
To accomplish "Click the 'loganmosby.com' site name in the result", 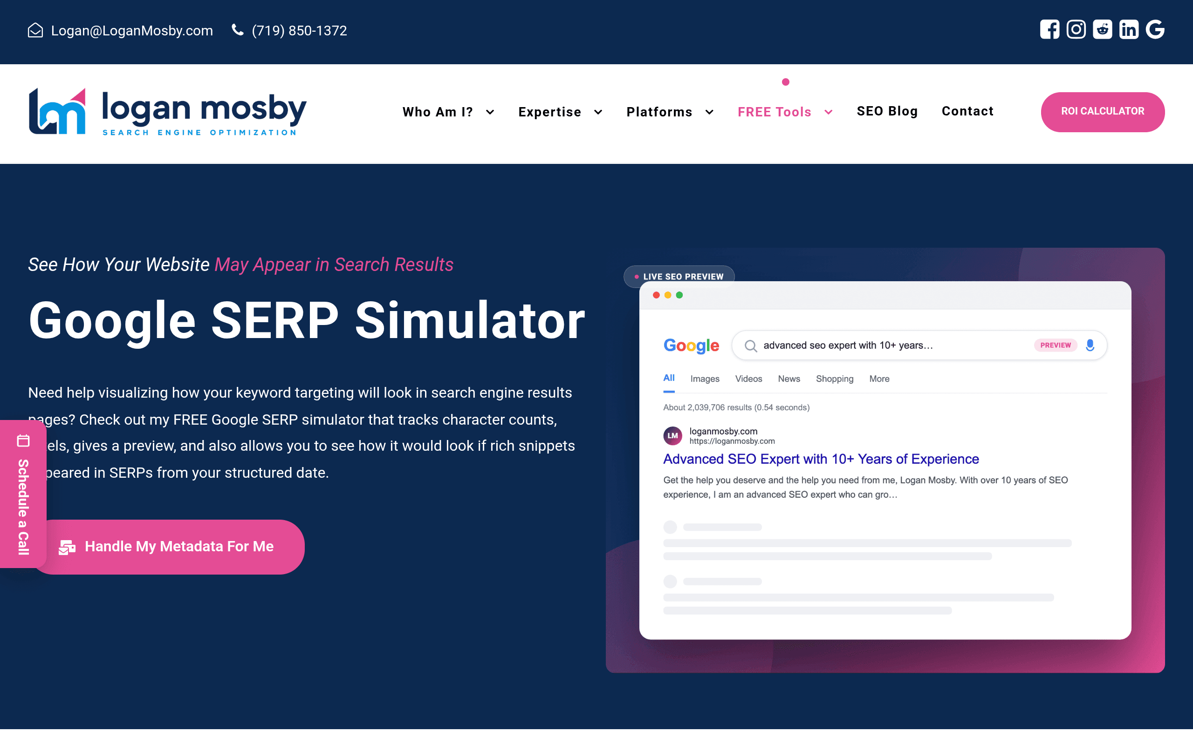I will (x=723, y=431).
